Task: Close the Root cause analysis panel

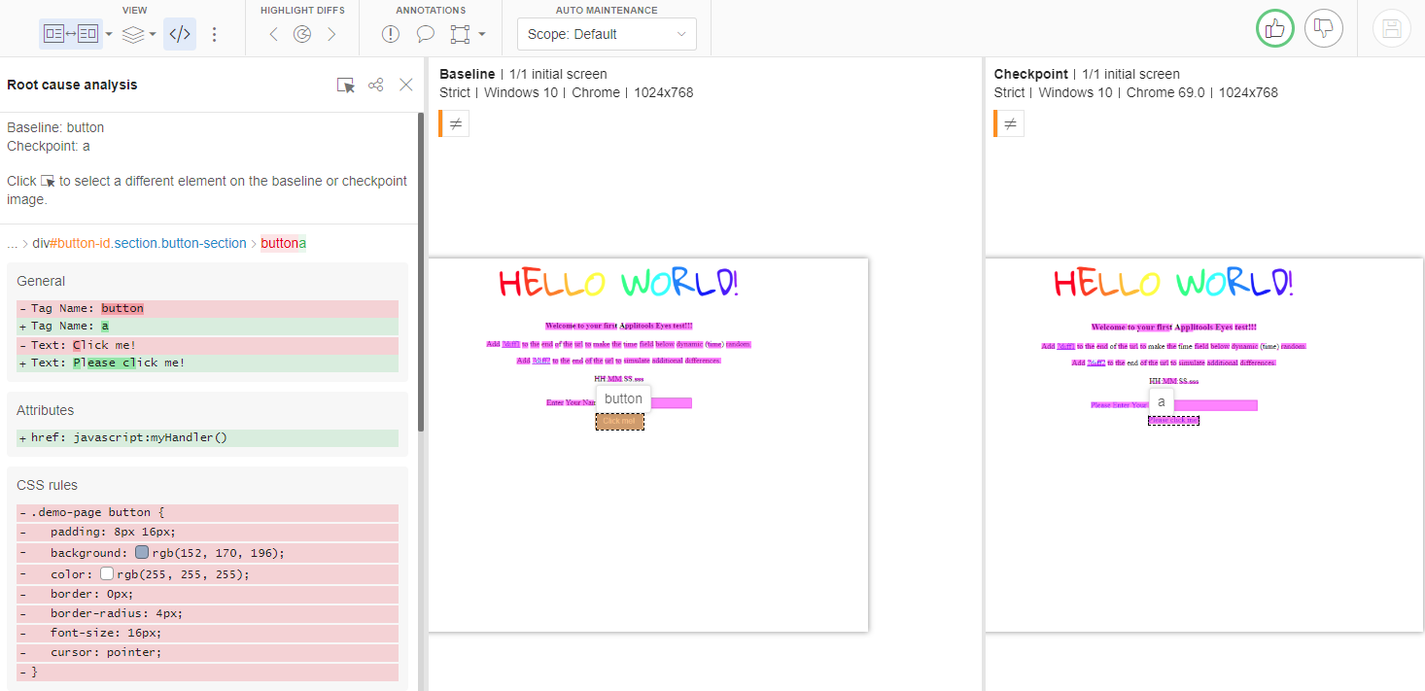Action: coord(406,86)
